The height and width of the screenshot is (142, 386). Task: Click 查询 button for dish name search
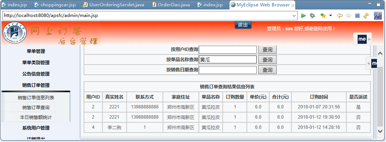coord(267,60)
